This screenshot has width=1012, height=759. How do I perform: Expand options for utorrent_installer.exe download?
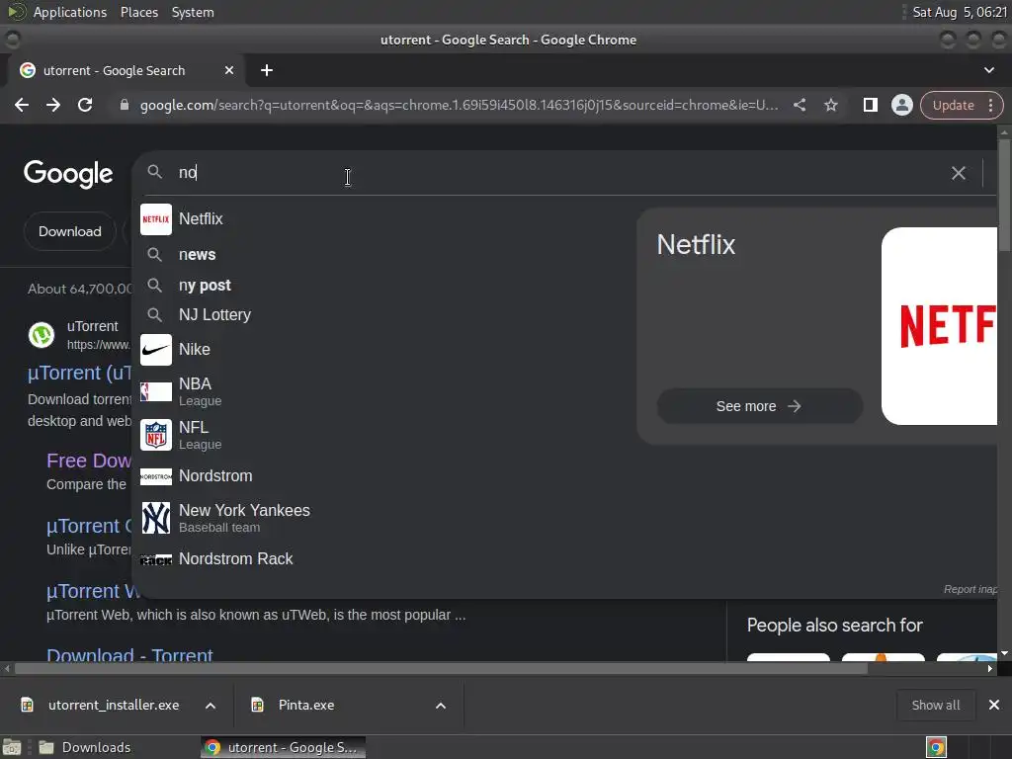[x=211, y=706]
